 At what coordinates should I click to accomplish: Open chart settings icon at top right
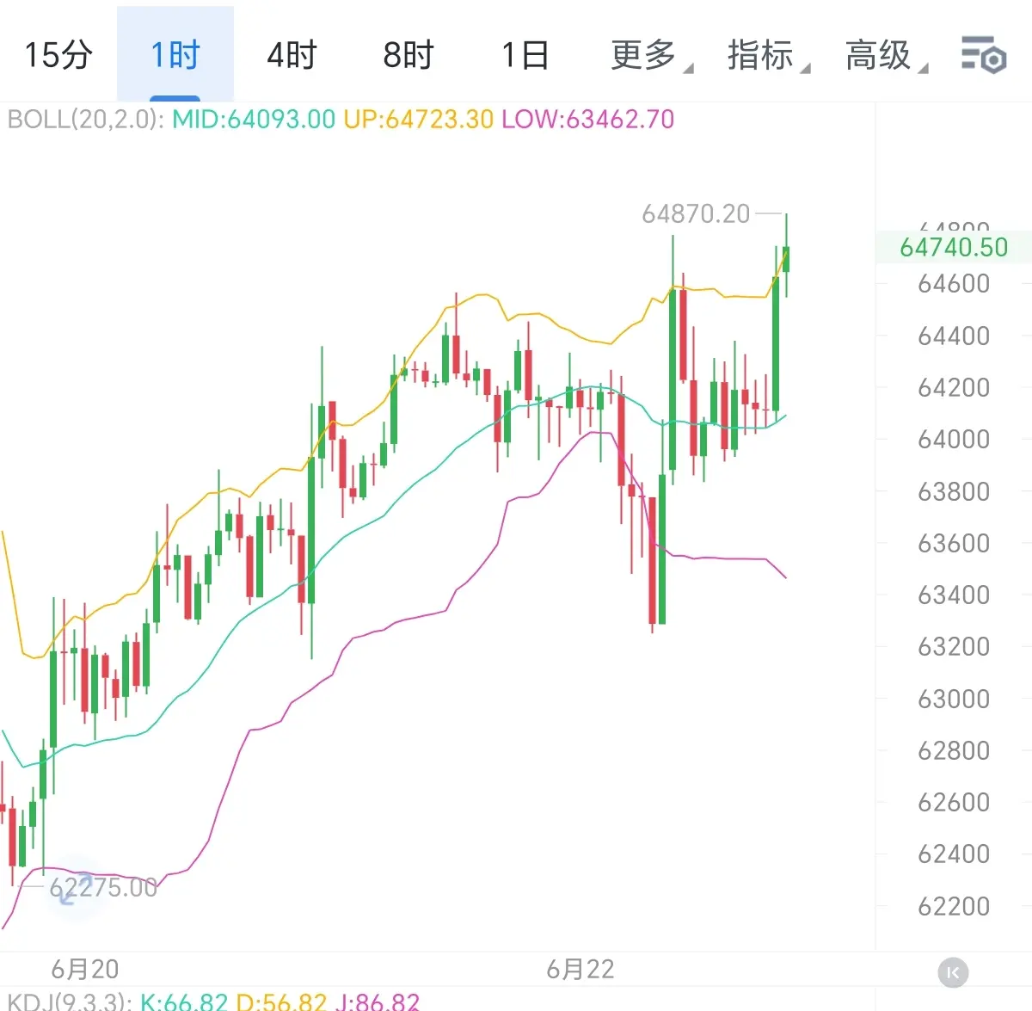tap(983, 55)
